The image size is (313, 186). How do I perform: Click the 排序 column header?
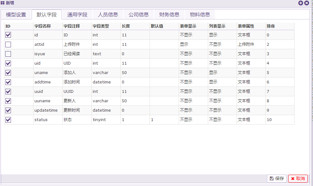271,26
